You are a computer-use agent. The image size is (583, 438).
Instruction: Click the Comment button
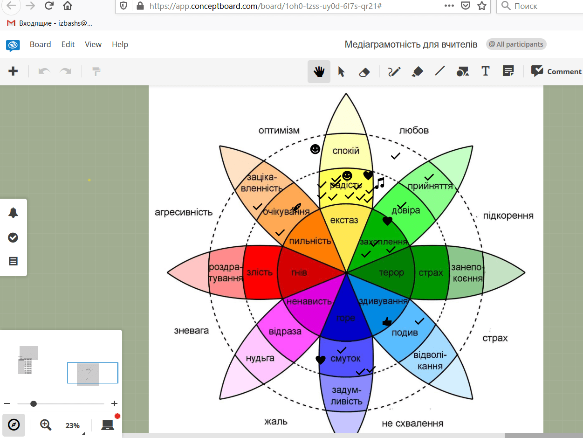point(556,71)
